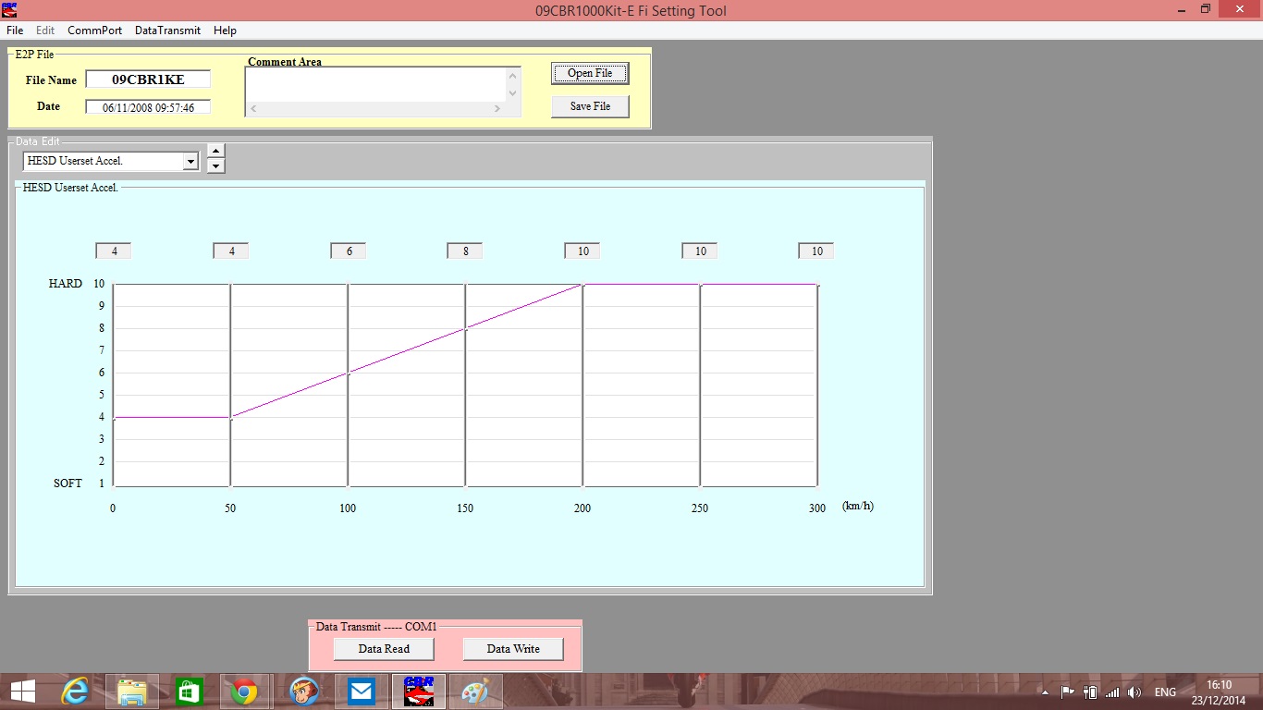Click the Comment Area down scroll arrow
Image resolution: width=1263 pixels, height=710 pixels.
(513, 92)
